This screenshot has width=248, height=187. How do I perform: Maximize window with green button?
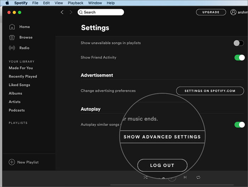coord(19,12)
